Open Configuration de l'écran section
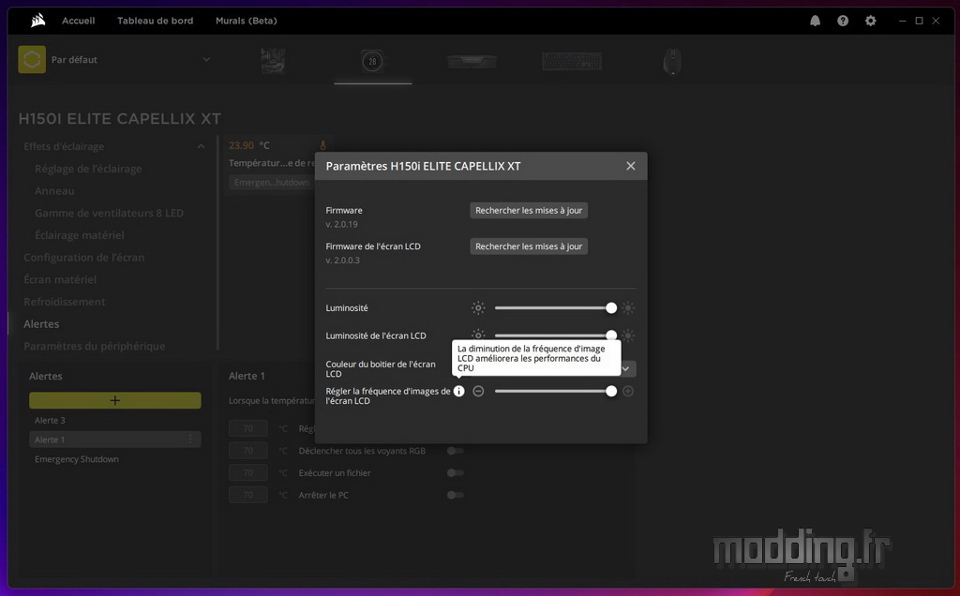The image size is (960, 596). point(83,258)
